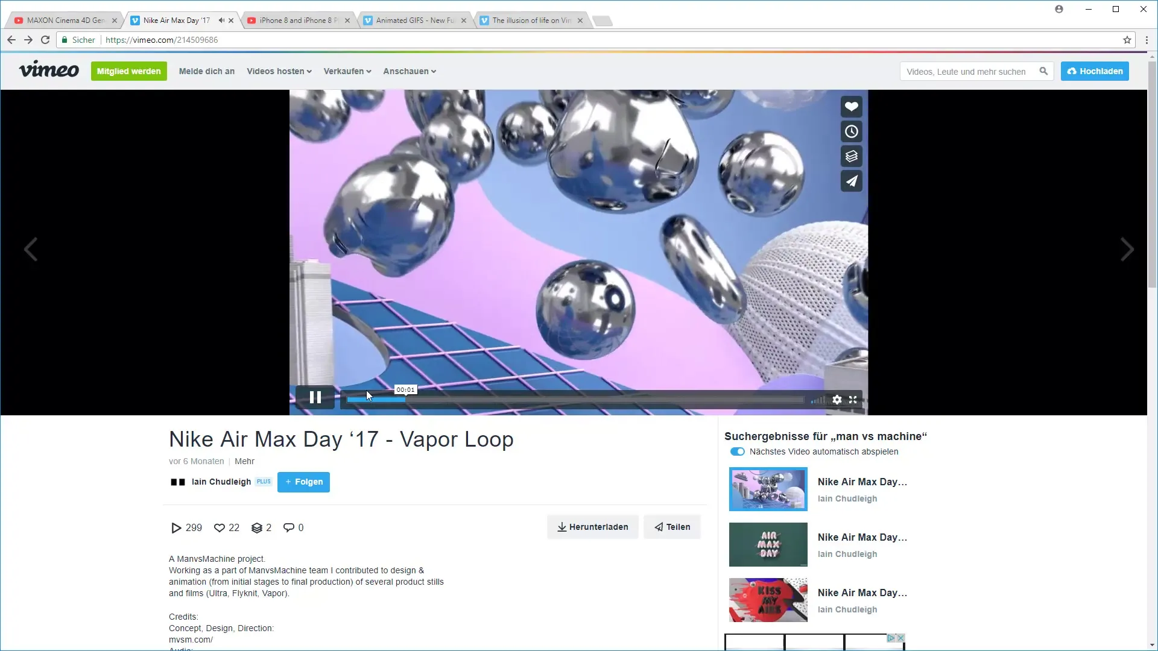Switch to the MAXON Cinema 4D browser tab
The width and height of the screenshot is (1158, 651).
pyautogui.click(x=65, y=20)
